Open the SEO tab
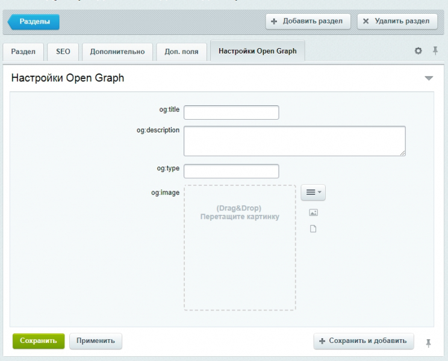This screenshot has height=361, width=448. tap(63, 52)
